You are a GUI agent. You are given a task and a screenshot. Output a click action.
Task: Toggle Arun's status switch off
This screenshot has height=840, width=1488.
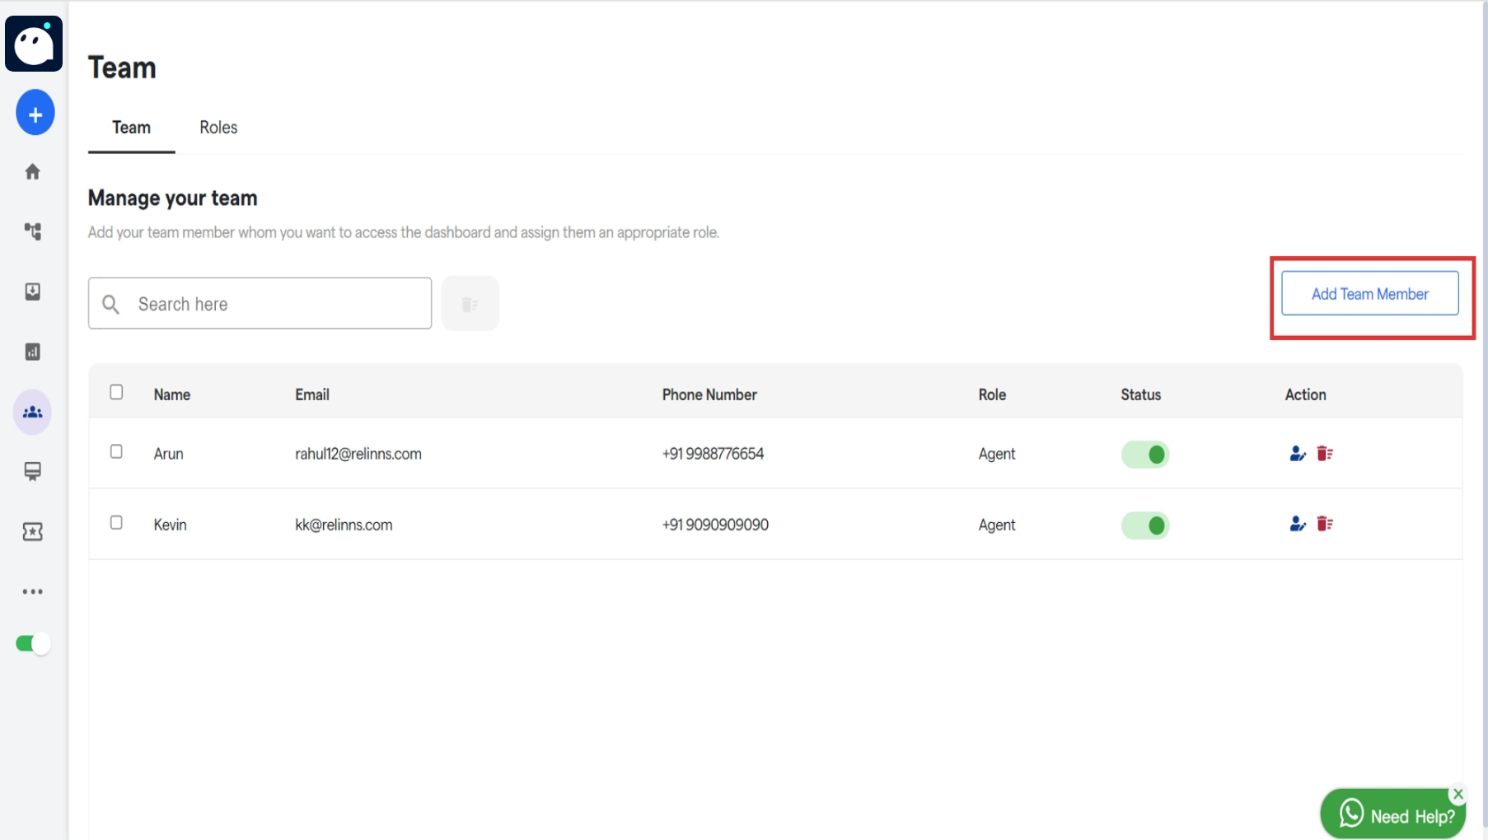(x=1145, y=454)
